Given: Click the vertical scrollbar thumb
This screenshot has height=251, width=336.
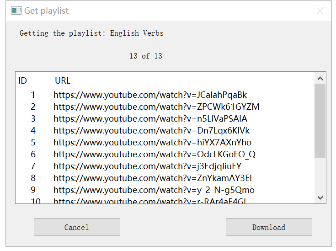Looking at the screenshot, I should pos(320,121).
